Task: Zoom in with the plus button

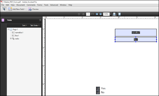Action: pos(100,14)
